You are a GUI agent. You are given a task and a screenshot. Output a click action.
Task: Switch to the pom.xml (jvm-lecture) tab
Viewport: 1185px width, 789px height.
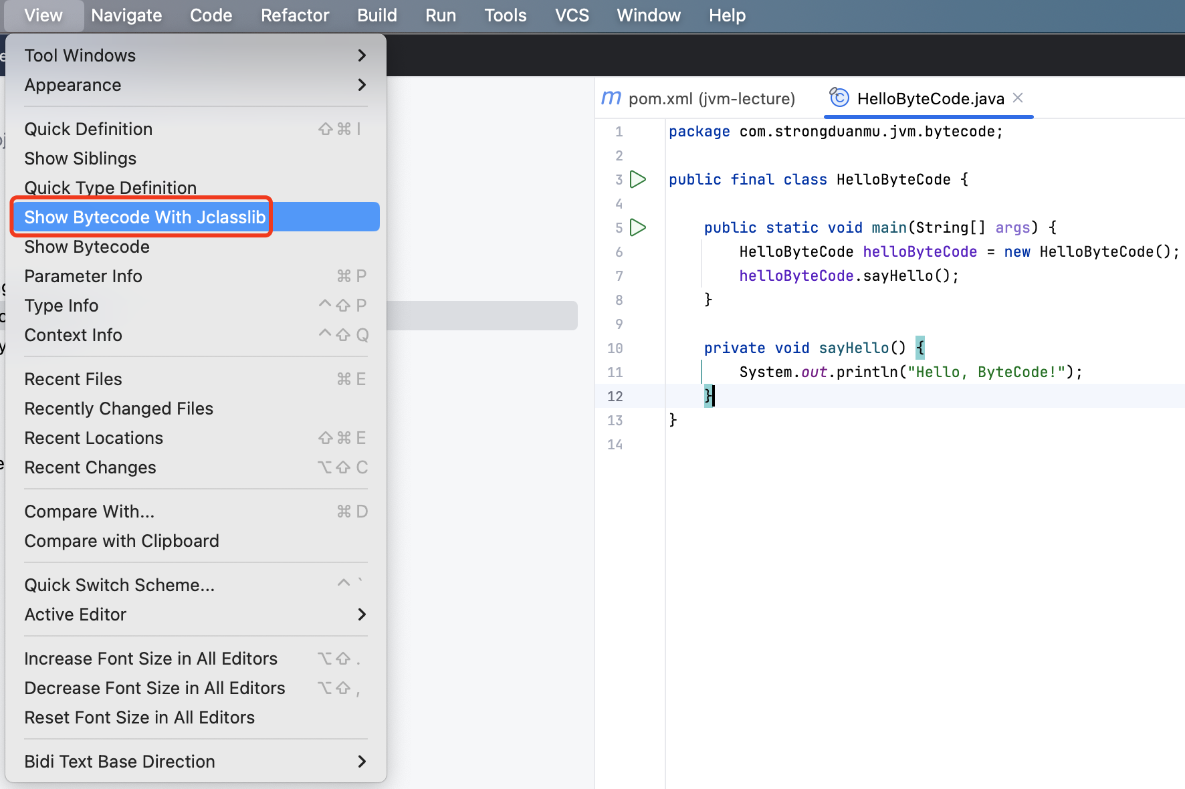coord(711,99)
